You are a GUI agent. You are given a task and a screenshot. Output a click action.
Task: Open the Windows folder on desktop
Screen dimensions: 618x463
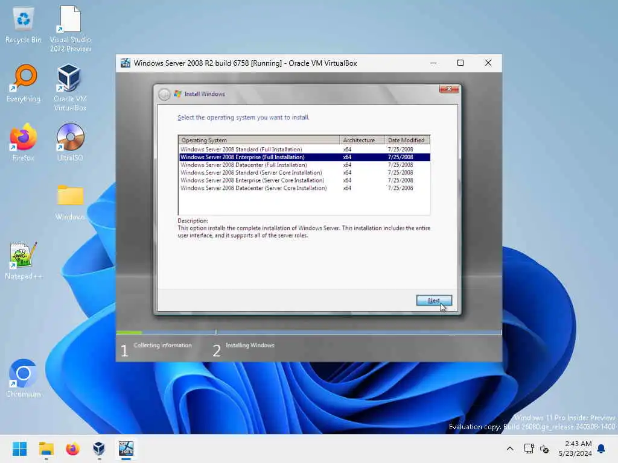(70, 203)
